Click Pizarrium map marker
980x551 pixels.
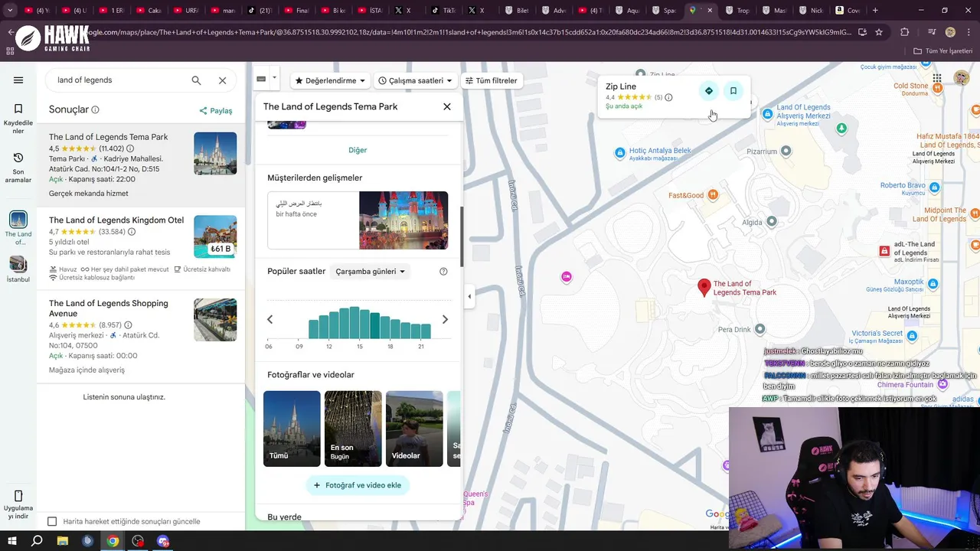click(x=786, y=152)
